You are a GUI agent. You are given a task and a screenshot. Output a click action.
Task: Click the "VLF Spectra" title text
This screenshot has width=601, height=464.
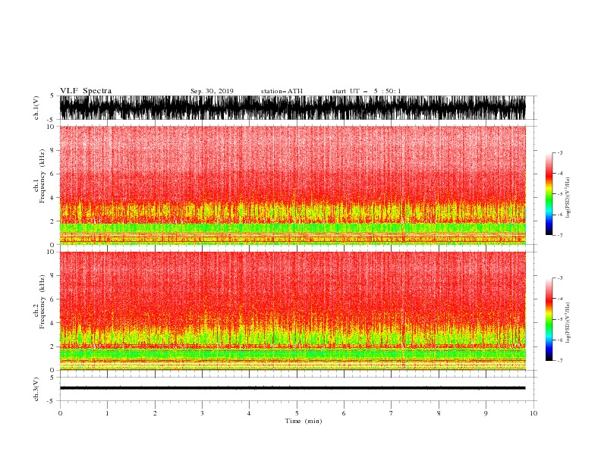pyautogui.click(x=86, y=91)
